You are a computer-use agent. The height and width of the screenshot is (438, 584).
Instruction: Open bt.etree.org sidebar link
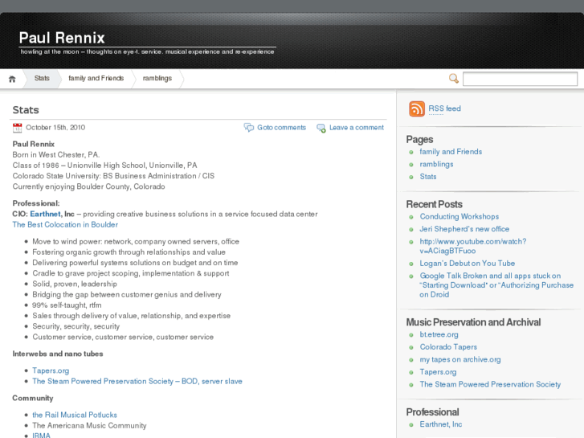click(x=439, y=335)
